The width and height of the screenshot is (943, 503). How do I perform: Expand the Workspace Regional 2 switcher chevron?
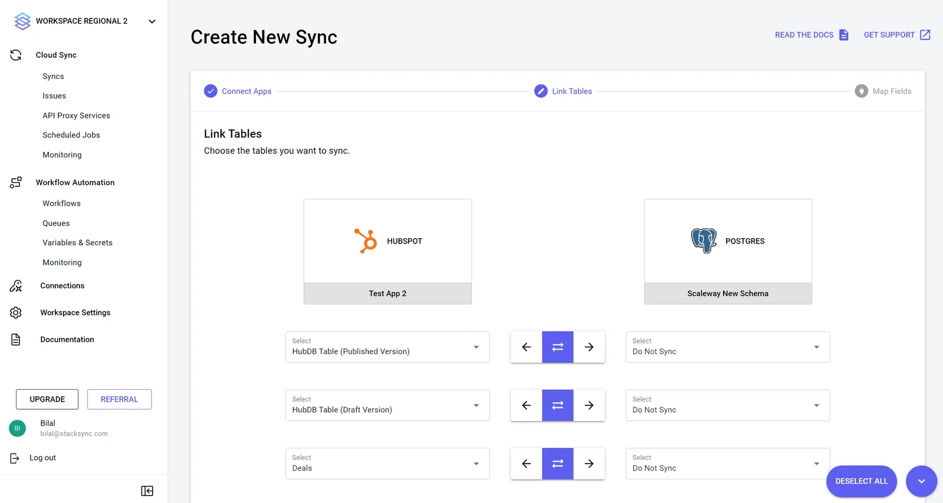pyautogui.click(x=152, y=21)
